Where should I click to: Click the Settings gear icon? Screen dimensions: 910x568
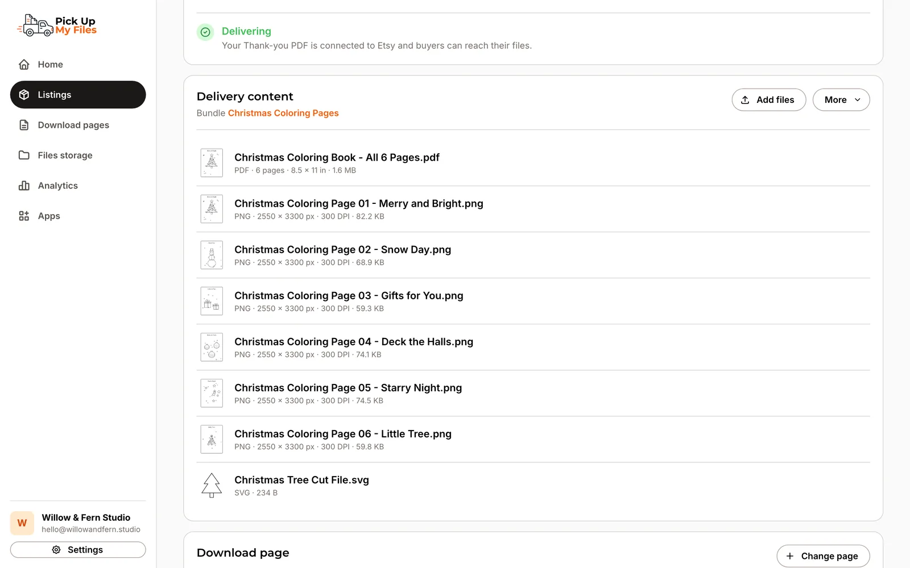pyautogui.click(x=56, y=550)
